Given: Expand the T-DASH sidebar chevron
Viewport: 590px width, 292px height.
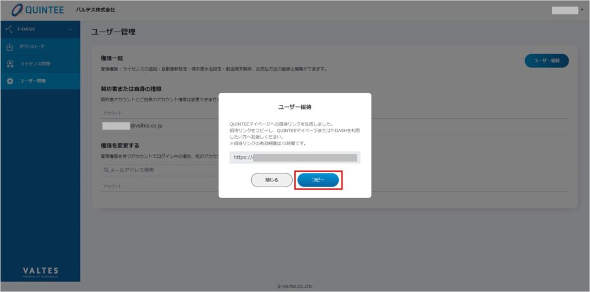Looking at the screenshot, I should [x=70, y=29].
